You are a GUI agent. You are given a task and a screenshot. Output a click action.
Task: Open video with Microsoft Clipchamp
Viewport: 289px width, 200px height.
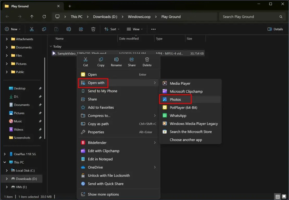(190, 91)
